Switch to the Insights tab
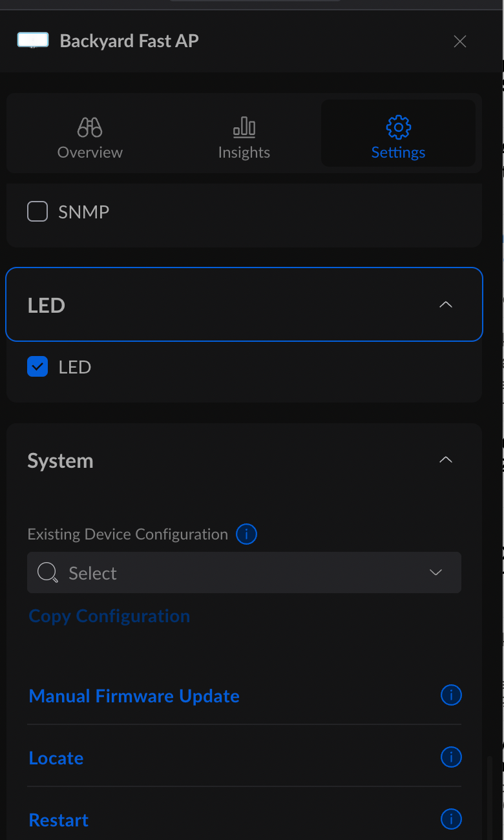The height and width of the screenshot is (840, 504). click(244, 152)
